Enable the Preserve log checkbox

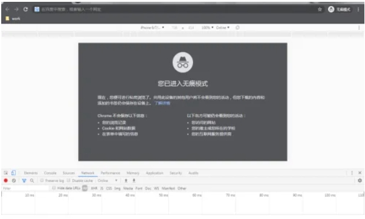pos(42,181)
